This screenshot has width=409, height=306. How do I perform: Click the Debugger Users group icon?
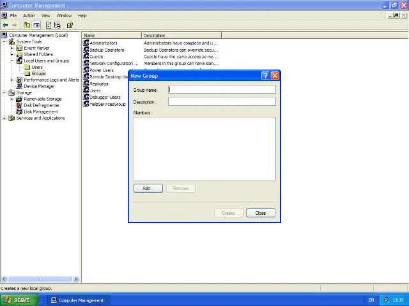point(86,97)
